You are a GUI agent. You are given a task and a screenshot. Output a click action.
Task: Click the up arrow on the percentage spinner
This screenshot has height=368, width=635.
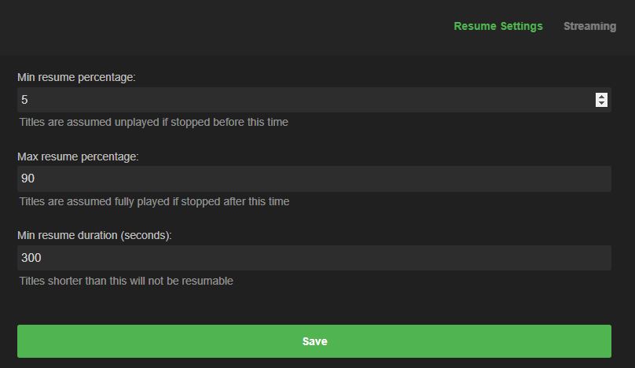(601, 96)
